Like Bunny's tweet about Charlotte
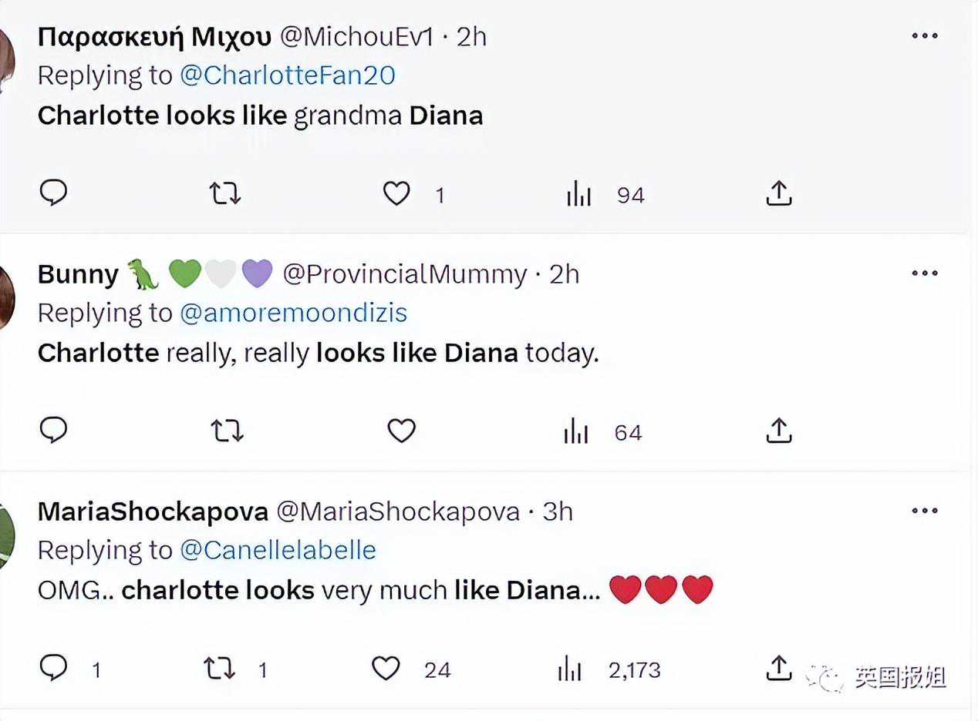 click(401, 431)
